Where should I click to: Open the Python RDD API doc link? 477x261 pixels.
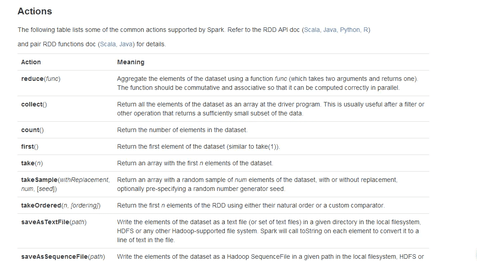(x=350, y=30)
